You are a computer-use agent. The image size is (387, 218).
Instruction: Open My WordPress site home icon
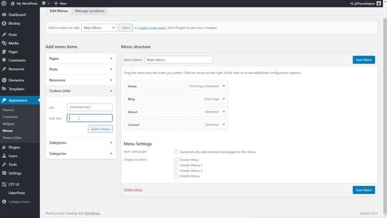pyautogui.click(x=13, y=4)
